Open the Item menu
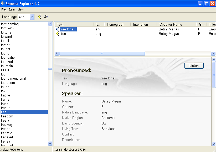The width and height of the screenshot is (216, 152). click(12, 9)
